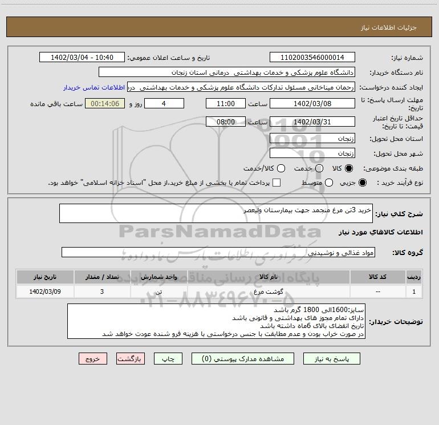Click the تعداد / مقدار column header
This screenshot has width=439, height=425.
(102, 277)
